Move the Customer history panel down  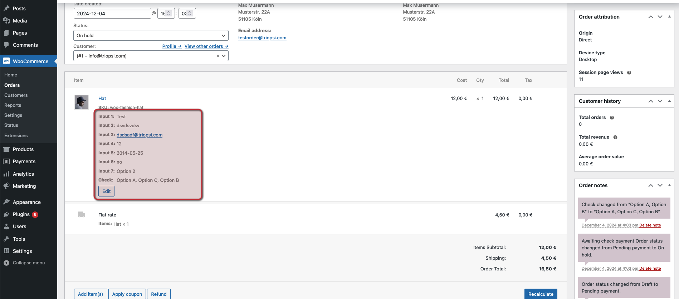[x=660, y=101]
